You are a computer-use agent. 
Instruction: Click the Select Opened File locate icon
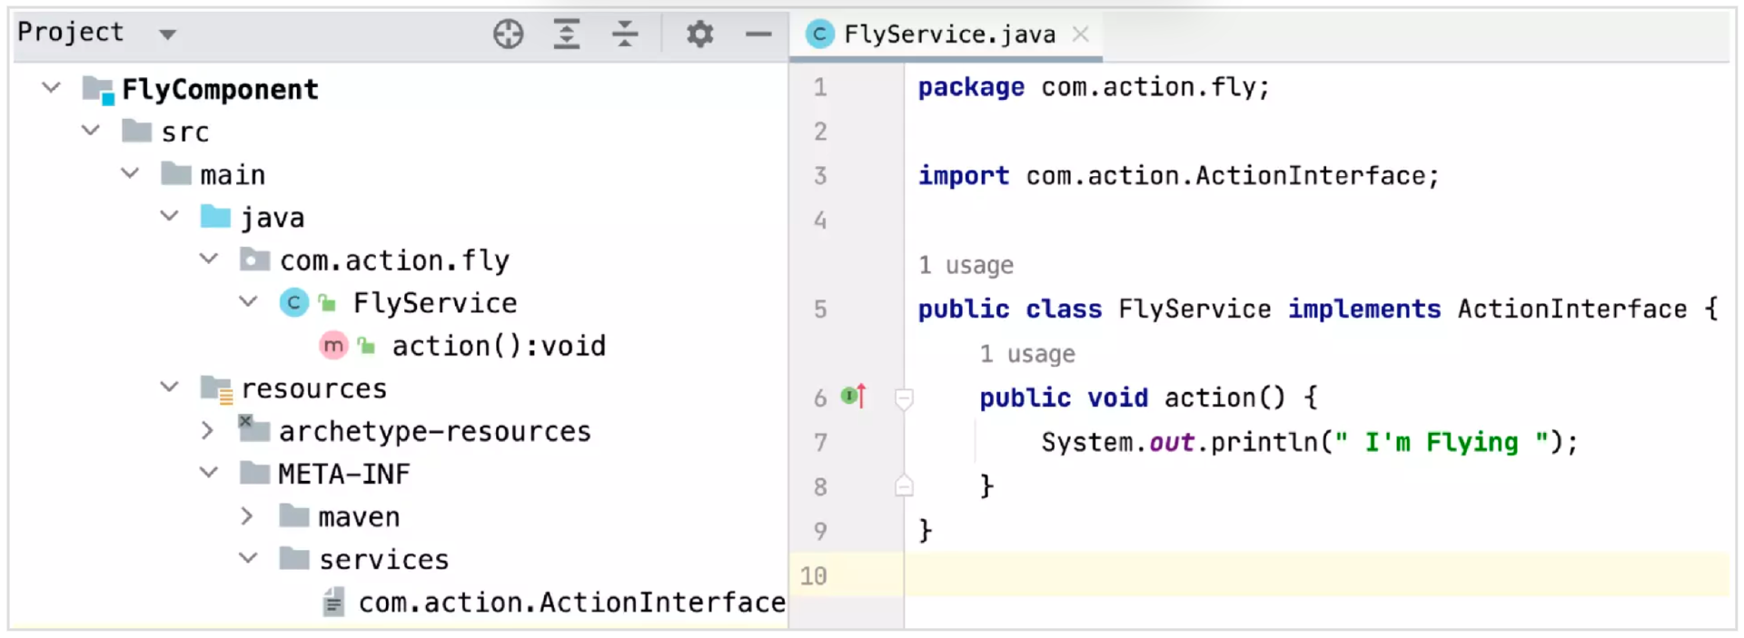point(508,34)
